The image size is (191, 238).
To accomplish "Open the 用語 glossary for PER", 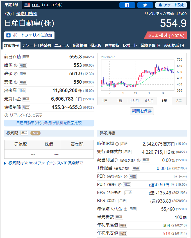I will point(133,176).
